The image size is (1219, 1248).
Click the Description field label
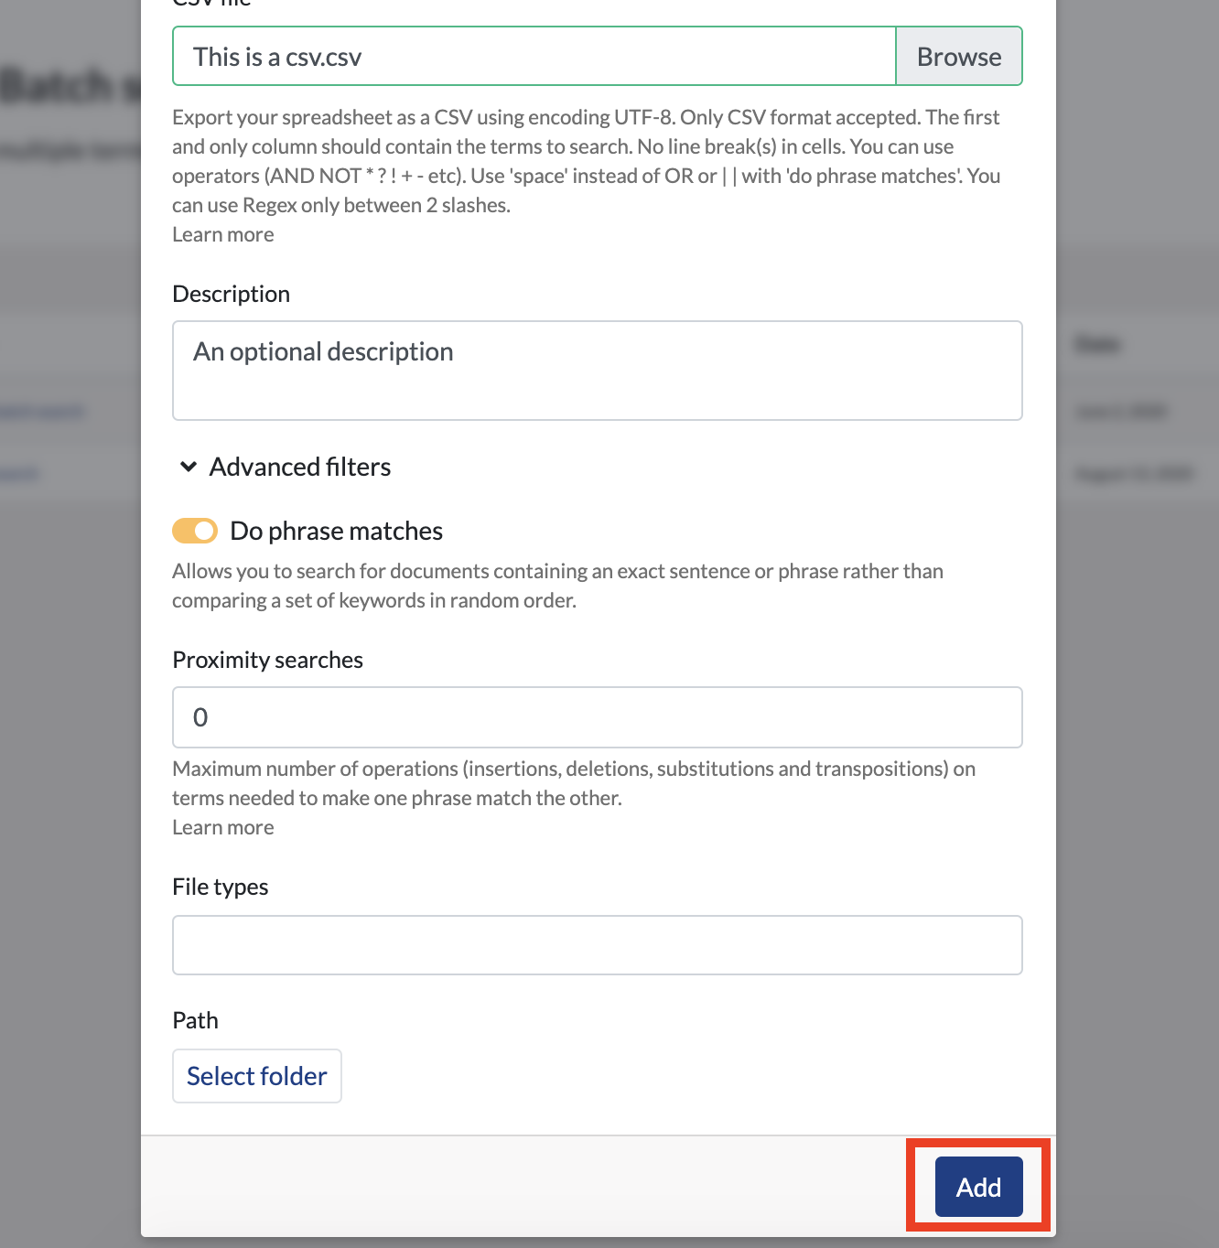click(232, 294)
